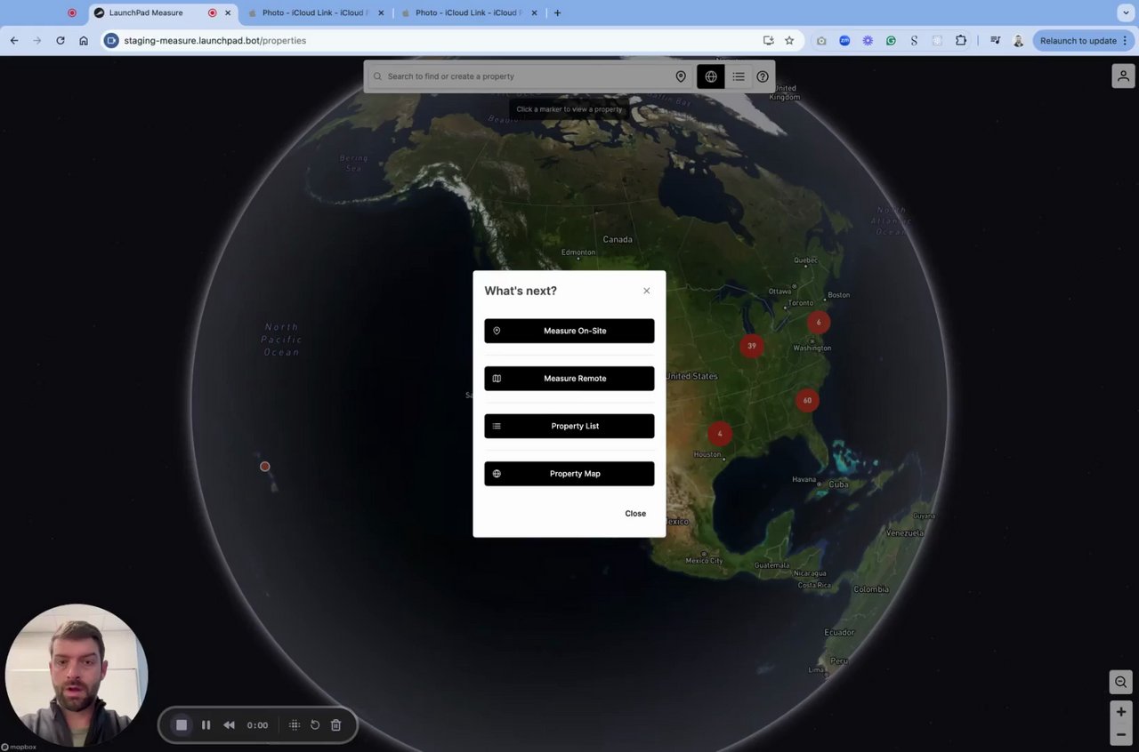Click the browser home icon
This screenshot has height=752, width=1139.
84,41
